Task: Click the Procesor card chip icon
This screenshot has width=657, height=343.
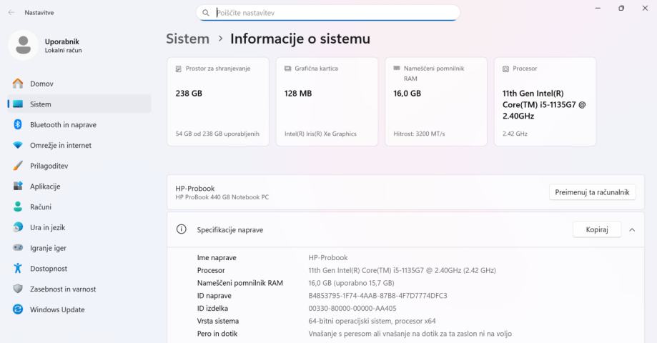Action: (505, 69)
